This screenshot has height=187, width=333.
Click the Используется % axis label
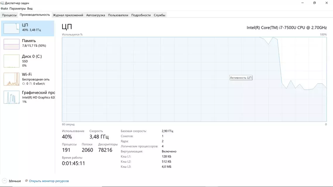coord(72,34)
